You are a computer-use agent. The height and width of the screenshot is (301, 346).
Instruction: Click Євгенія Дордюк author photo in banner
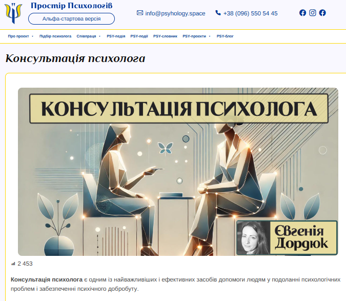(253, 238)
